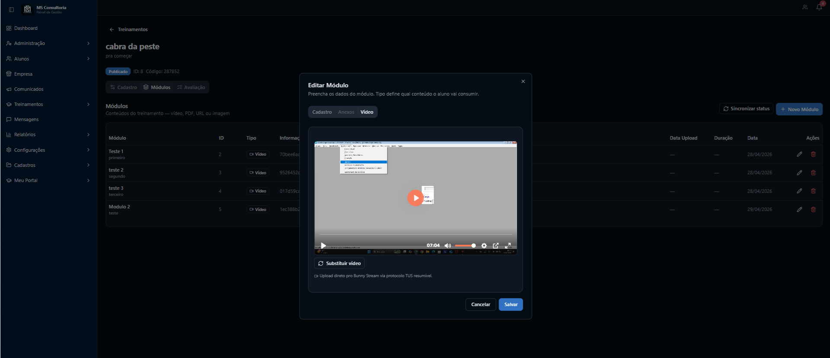The height and width of the screenshot is (358, 830).
Task: Click the small play button in player bar
Action: 323,246
